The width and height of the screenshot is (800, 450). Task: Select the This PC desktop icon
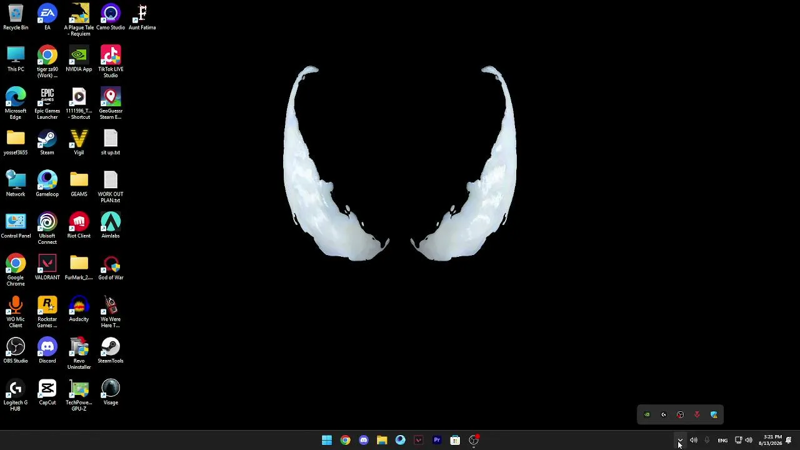16,59
